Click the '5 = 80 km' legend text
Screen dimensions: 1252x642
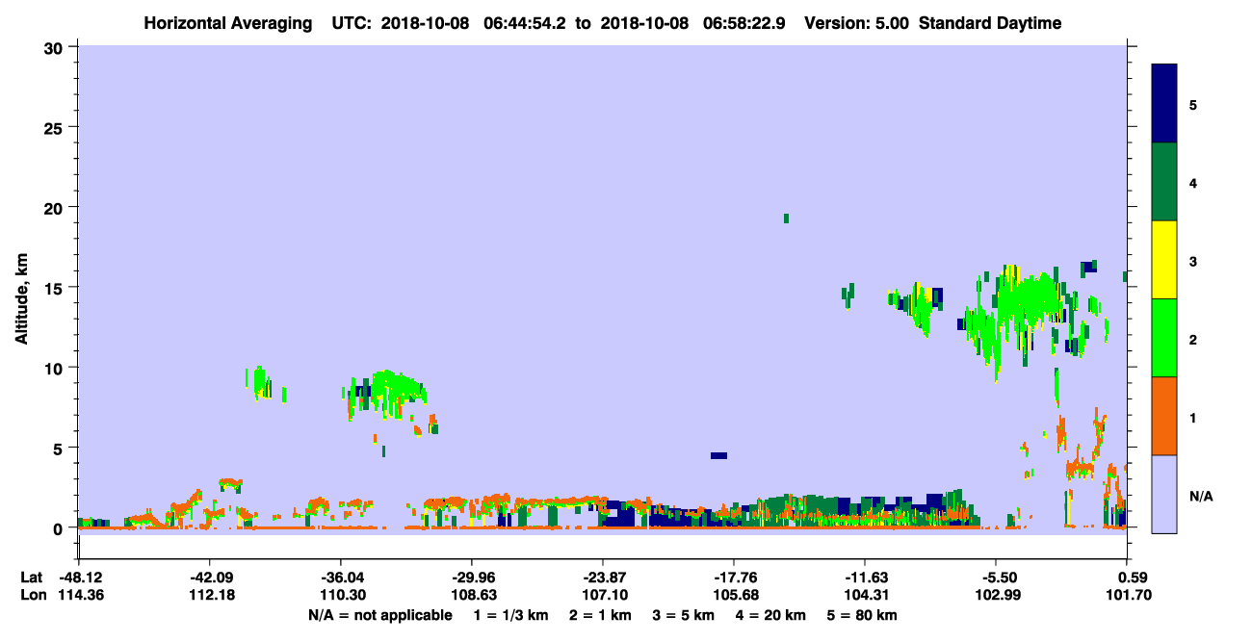pyautogui.click(x=863, y=615)
